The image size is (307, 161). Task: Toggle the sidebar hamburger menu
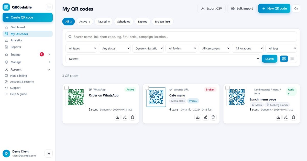pyautogui.click(x=49, y=7)
